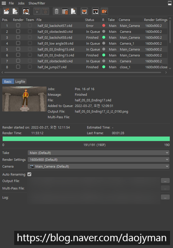Viewport: 173px width, 248px height.
Task: Open the Take dropdown showing Main (Default)
Action: (x=98, y=153)
